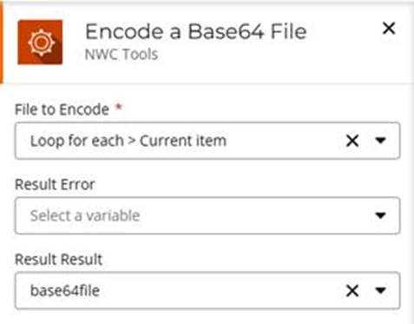Click the red required asterisk
Screen dimensions: 414x324
pyautogui.click(x=119, y=108)
